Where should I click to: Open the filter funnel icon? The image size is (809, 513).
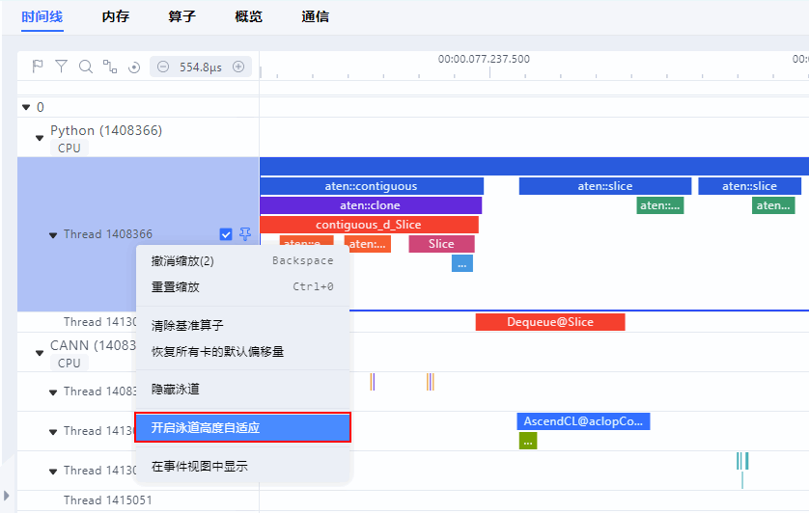click(x=62, y=67)
